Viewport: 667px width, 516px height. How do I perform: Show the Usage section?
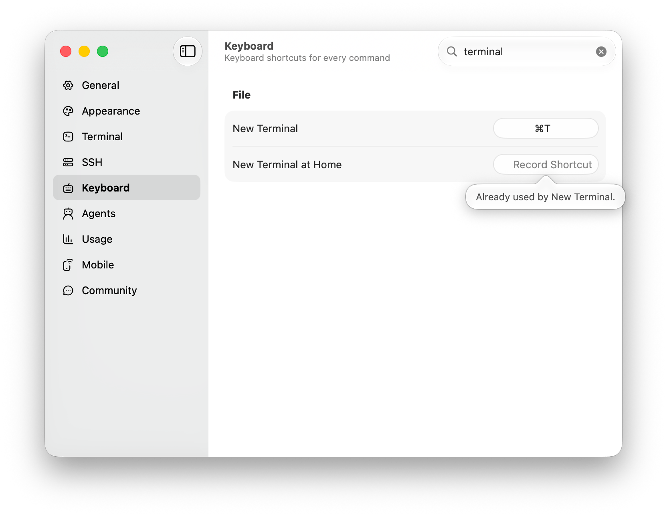(x=127, y=239)
